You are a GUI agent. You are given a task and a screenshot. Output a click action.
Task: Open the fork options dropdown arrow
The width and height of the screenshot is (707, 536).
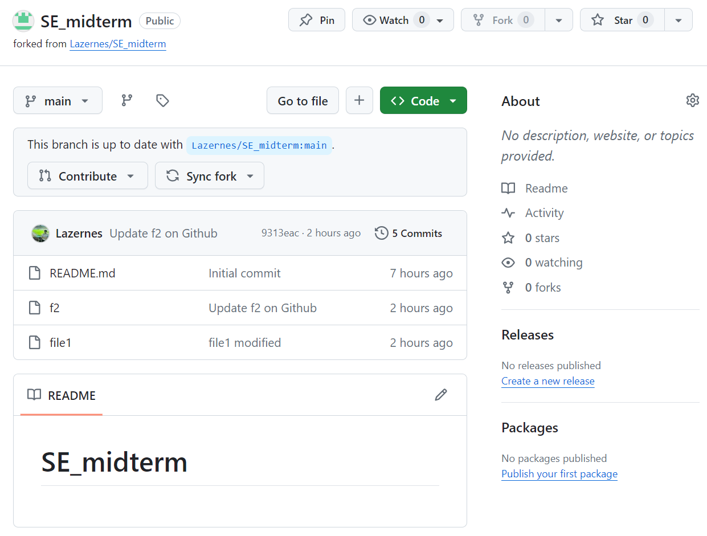pos(559,20)
